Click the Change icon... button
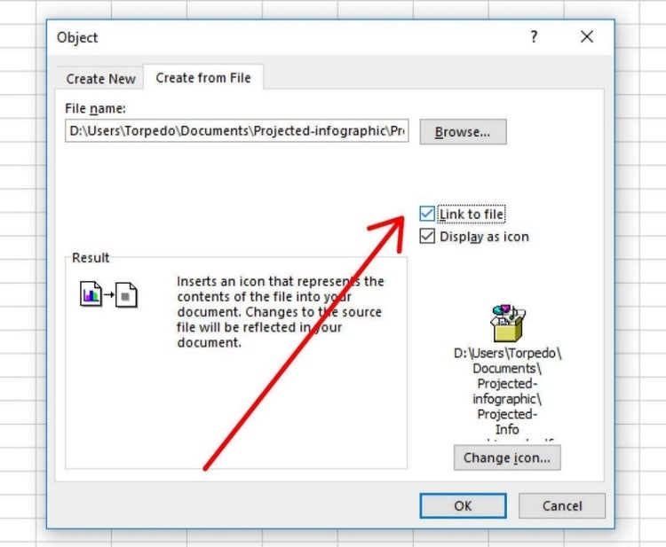 507,457
